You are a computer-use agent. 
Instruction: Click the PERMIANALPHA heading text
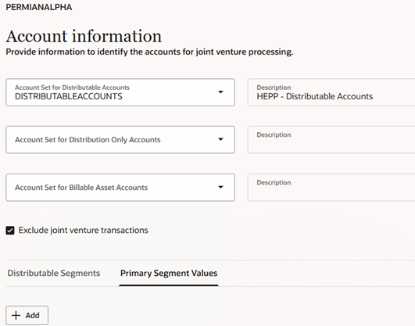(x=39, y=7)
